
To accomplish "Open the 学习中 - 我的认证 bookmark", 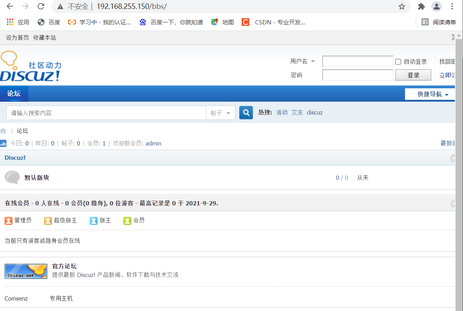I will click(99, 22).
